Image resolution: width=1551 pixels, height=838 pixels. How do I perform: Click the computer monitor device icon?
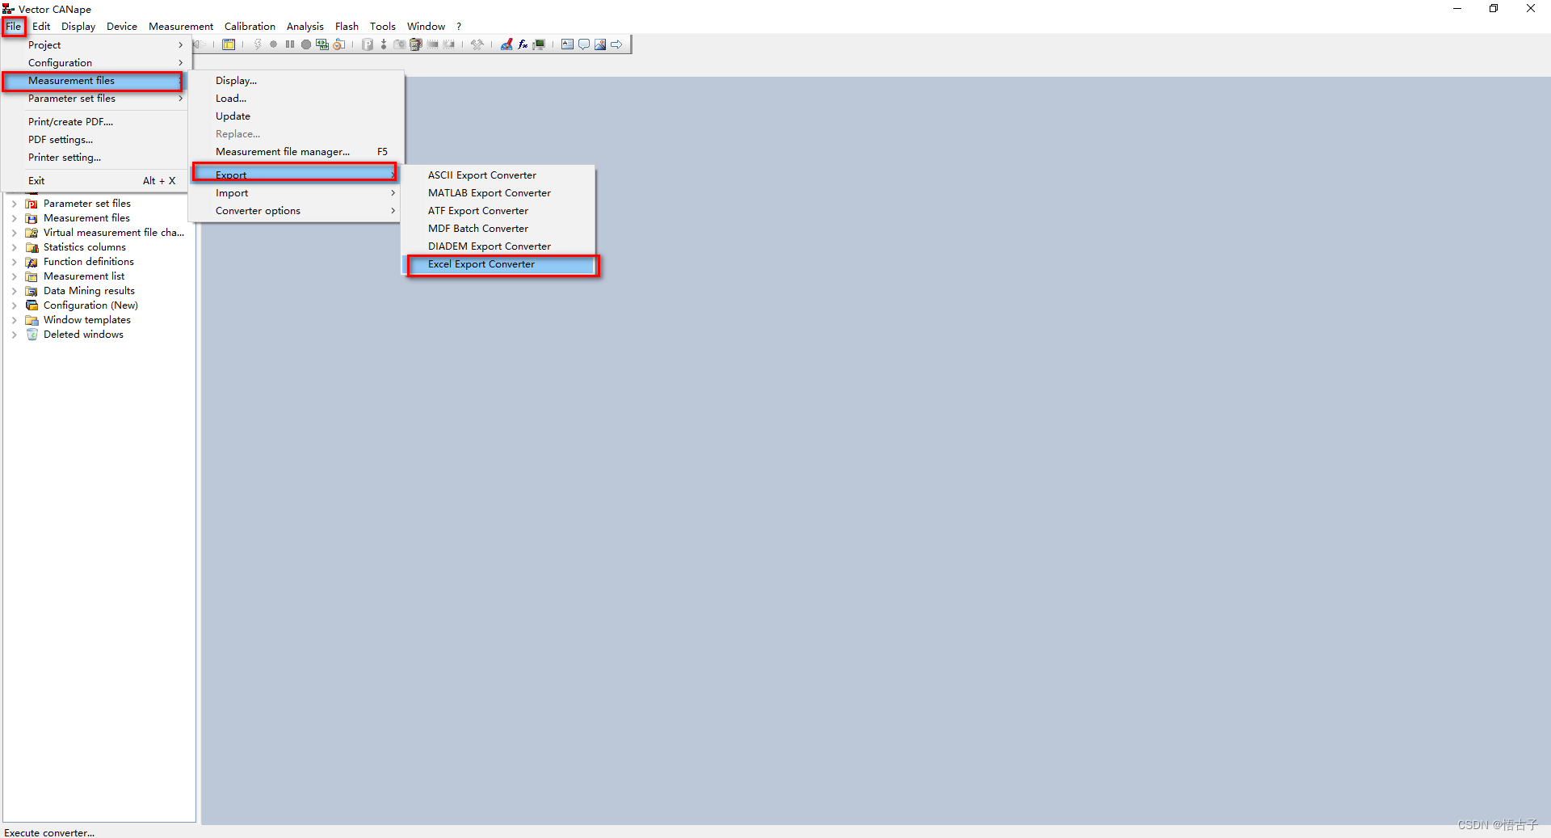pos(539,44)
